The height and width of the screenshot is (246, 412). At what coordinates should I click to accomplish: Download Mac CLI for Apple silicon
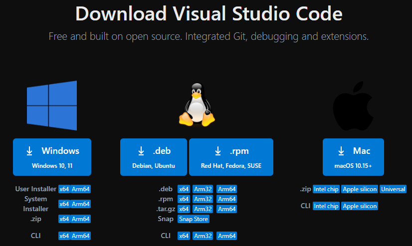tap(360, 206)
